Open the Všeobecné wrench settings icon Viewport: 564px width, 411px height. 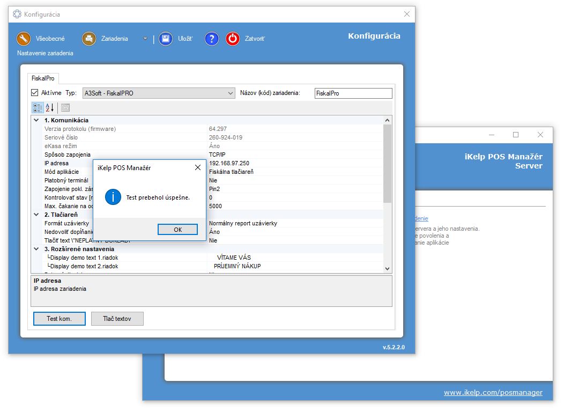[x=24, y=39]
